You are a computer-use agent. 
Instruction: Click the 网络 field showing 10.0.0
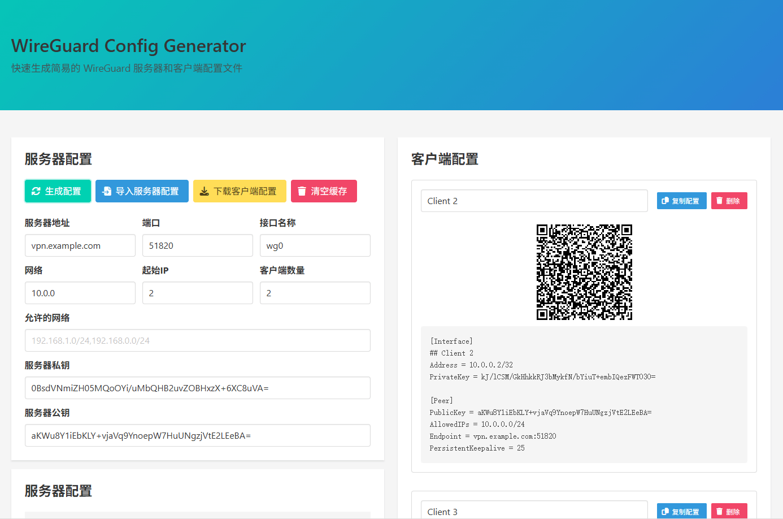coord(80,293)
